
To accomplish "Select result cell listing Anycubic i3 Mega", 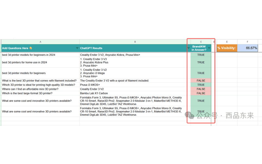I will [x=135, y=73].
